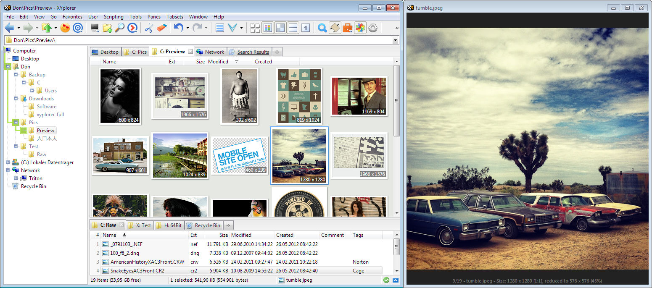Switch to the Search Results tab
This screenshot has height=288, width=652.
coord(253,52)
